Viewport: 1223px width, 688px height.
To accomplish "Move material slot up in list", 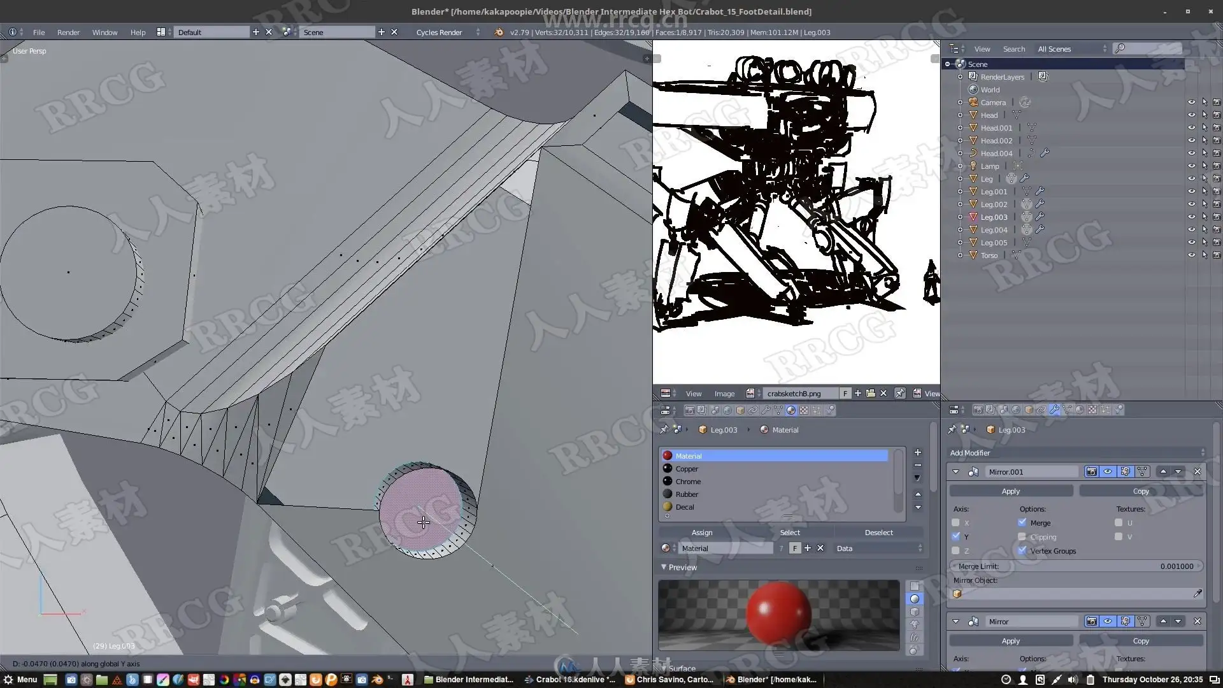I will 918,494.
